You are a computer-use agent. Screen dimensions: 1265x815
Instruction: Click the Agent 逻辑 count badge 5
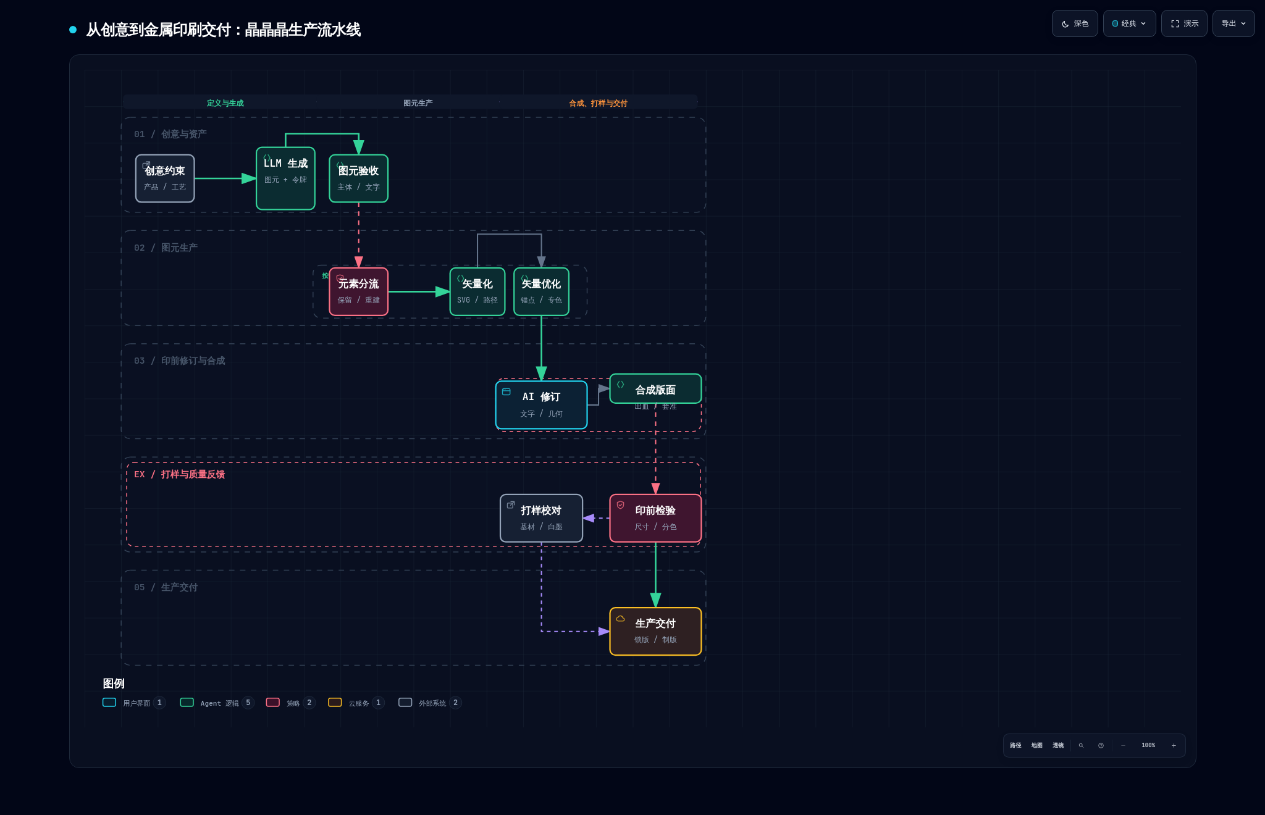[248, 703]
